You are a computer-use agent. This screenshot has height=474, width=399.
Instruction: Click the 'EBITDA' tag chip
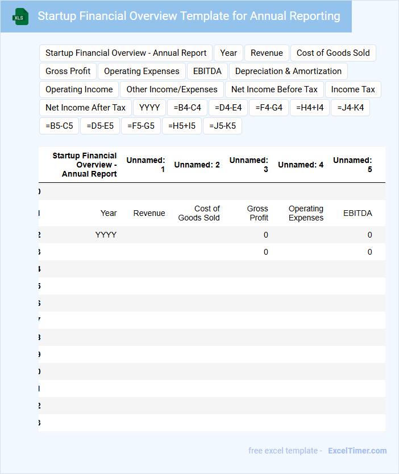(207, 71)
